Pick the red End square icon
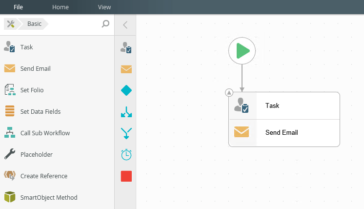The image size is (364, 209). pos(126,176)
